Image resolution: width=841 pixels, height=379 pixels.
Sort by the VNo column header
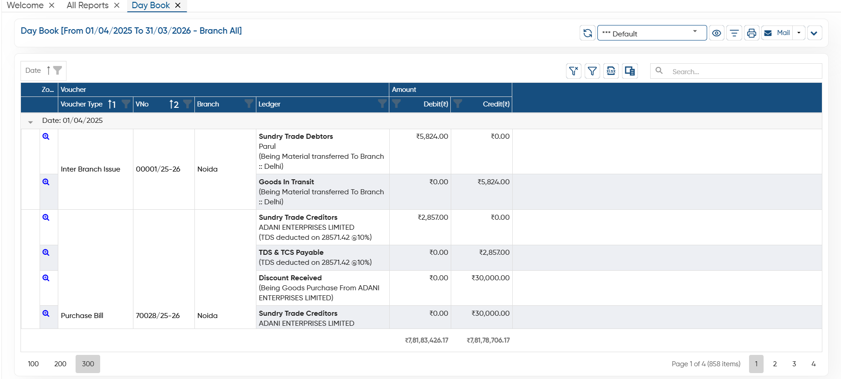(x=143, y=104)
